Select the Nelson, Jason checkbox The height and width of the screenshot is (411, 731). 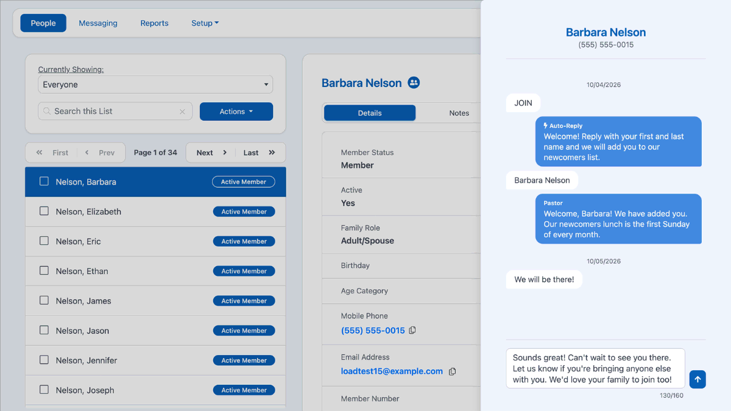click(x=44, y=330)
